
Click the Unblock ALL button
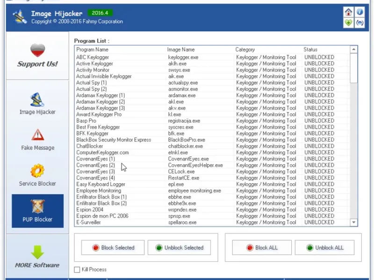324,248
